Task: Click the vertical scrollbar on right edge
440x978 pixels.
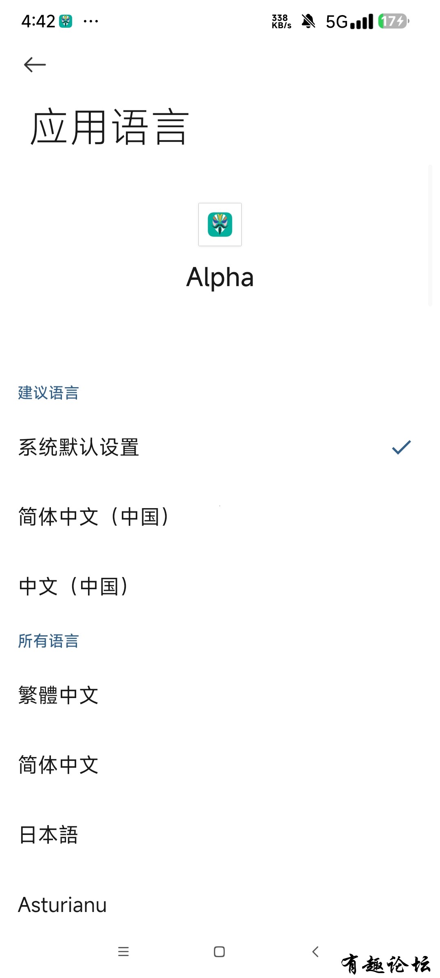Action: [x=430, y=235]
